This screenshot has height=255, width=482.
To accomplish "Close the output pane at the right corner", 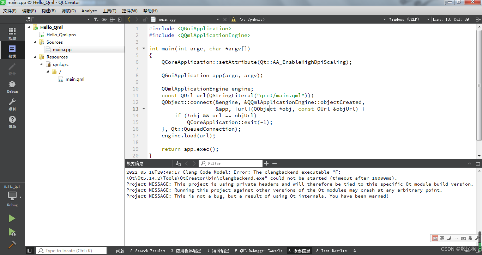I will [x=478, y=163].
